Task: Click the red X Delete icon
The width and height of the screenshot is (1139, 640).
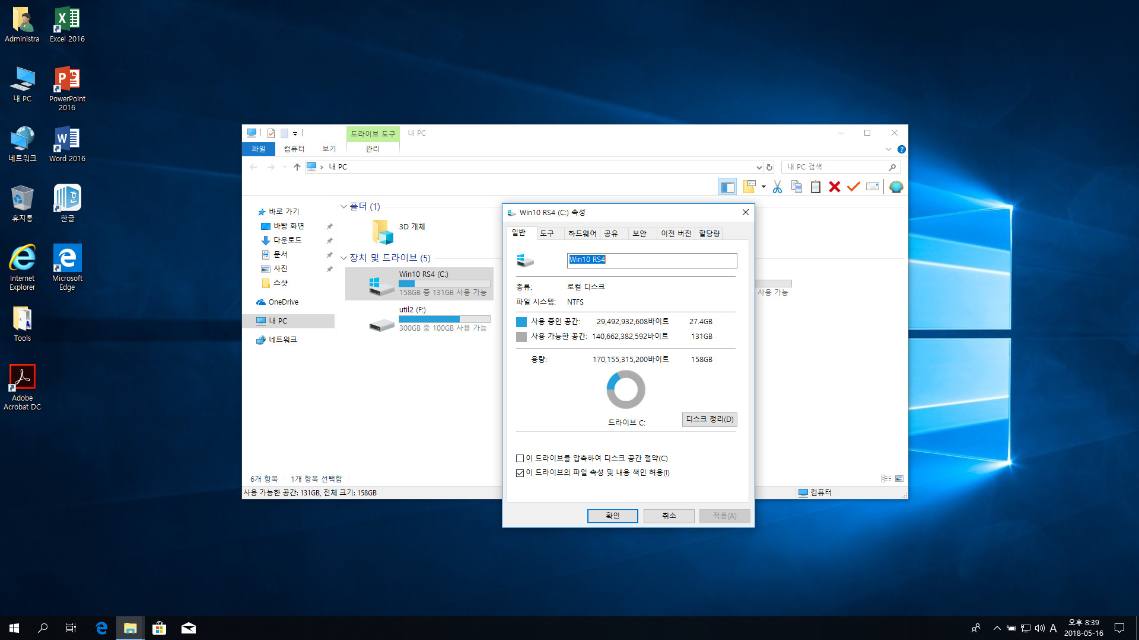Action: click(835, 187)
